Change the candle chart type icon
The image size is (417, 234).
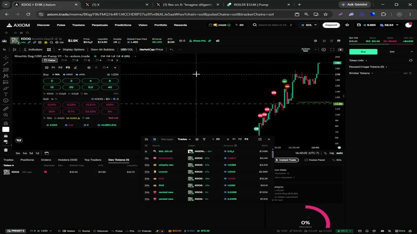point(14,49)
